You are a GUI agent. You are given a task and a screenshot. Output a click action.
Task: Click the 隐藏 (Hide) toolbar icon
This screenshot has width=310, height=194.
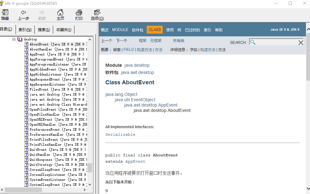point(5,13)
